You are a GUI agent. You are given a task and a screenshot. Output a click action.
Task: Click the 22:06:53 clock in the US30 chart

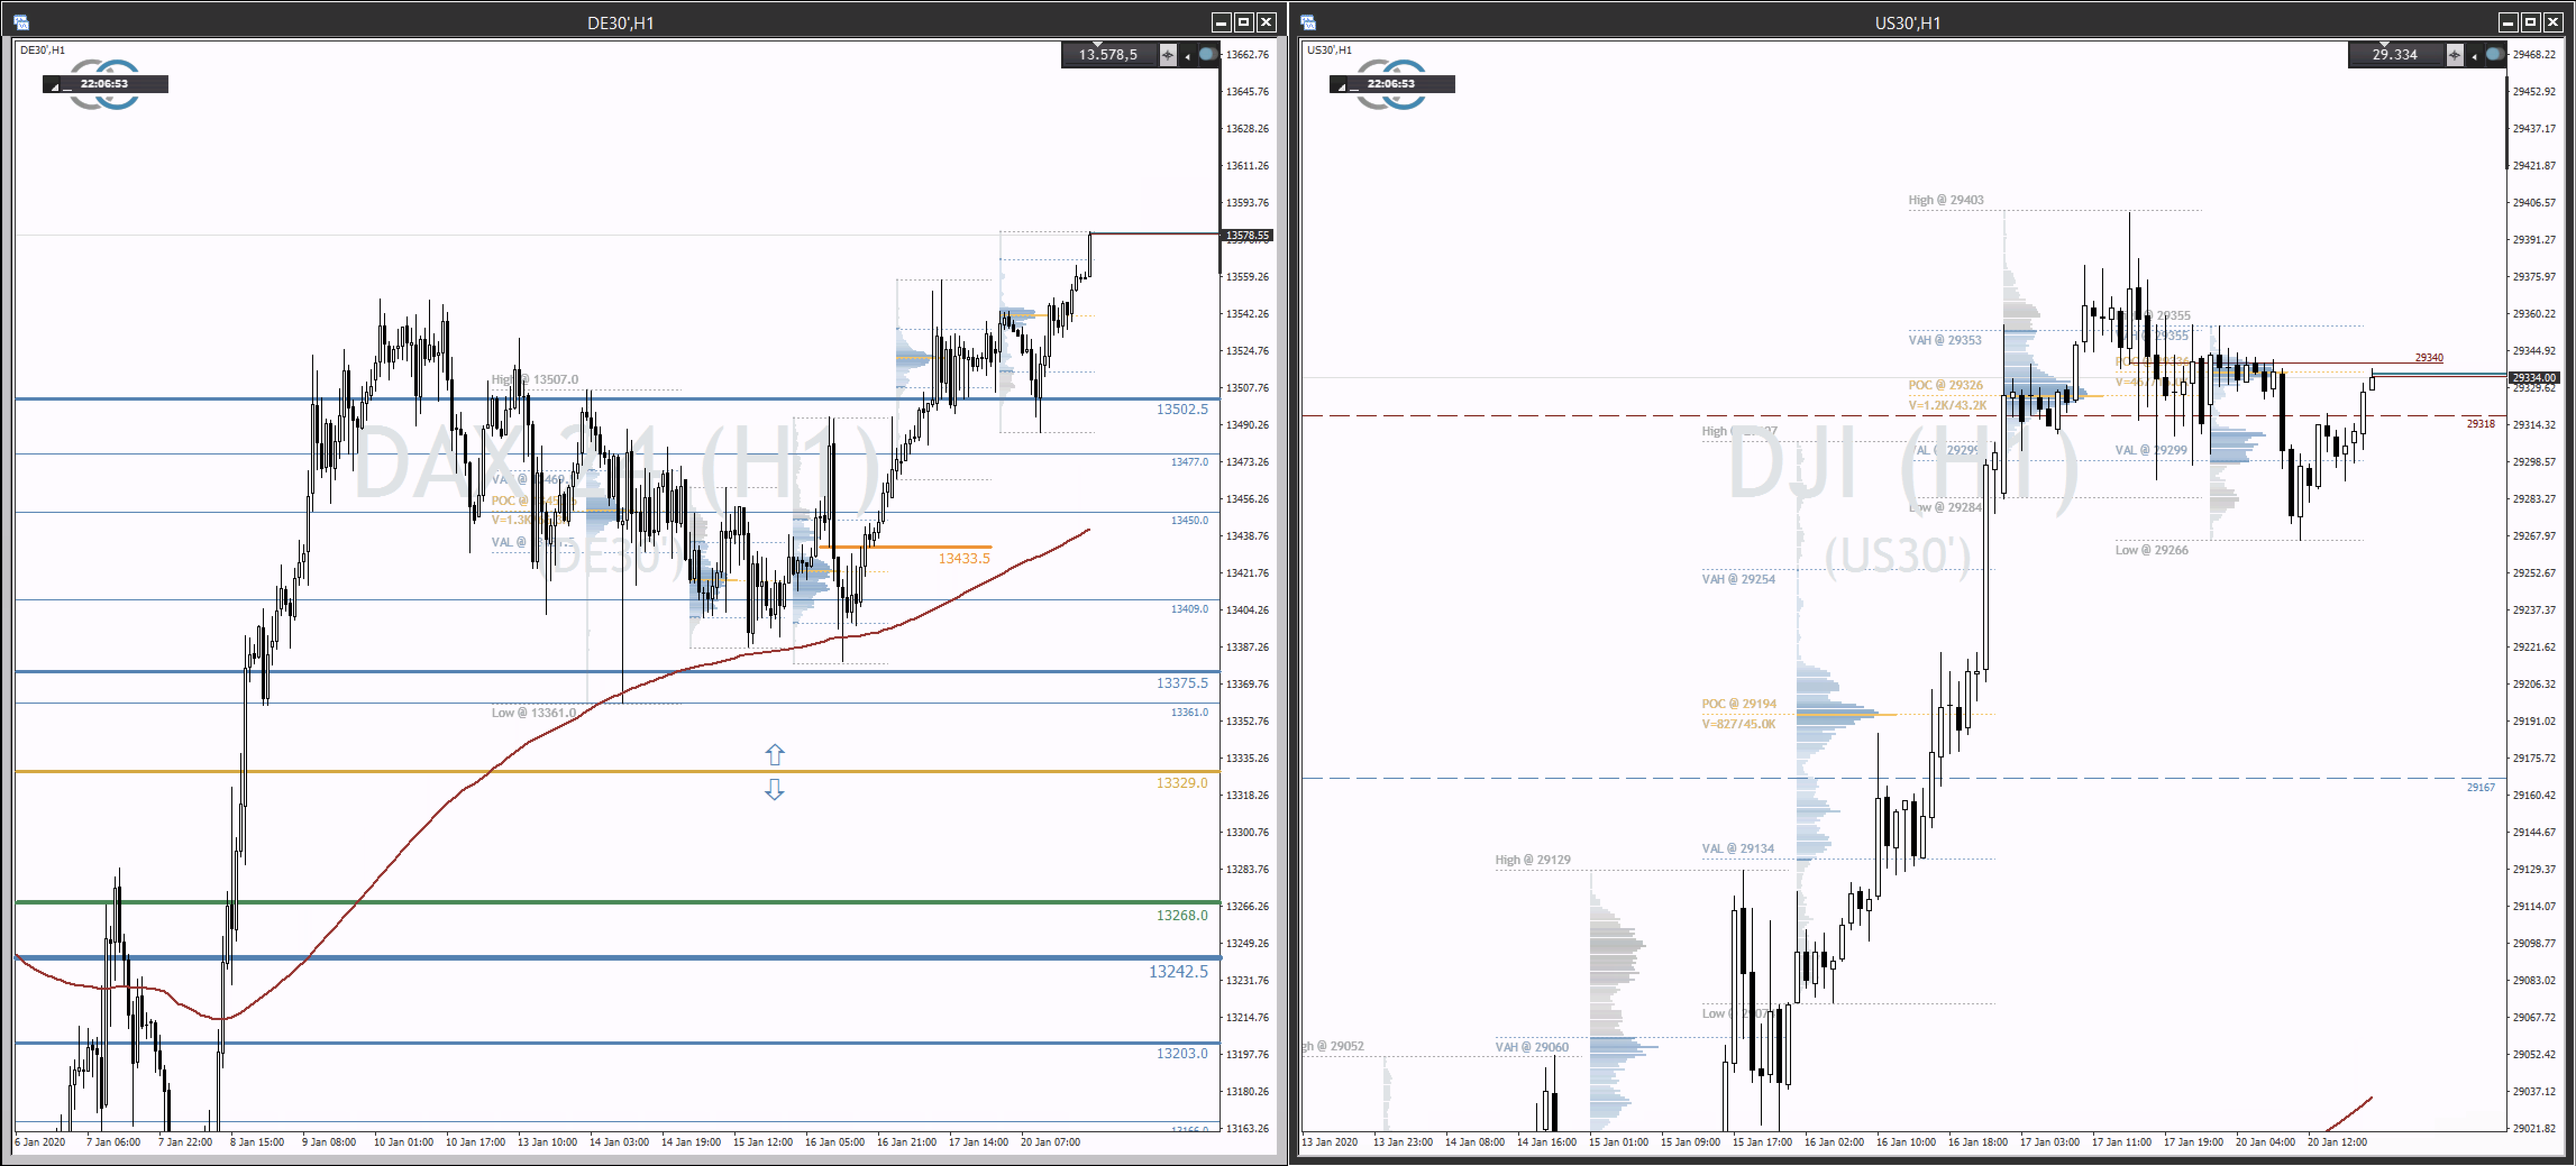click(1392, 84)
